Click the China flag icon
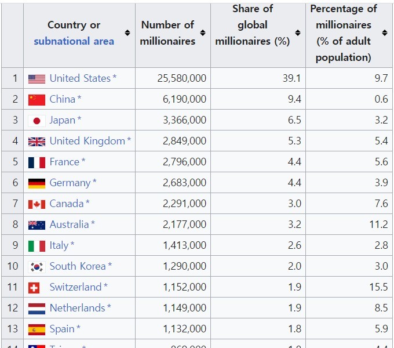 (37, 99)
